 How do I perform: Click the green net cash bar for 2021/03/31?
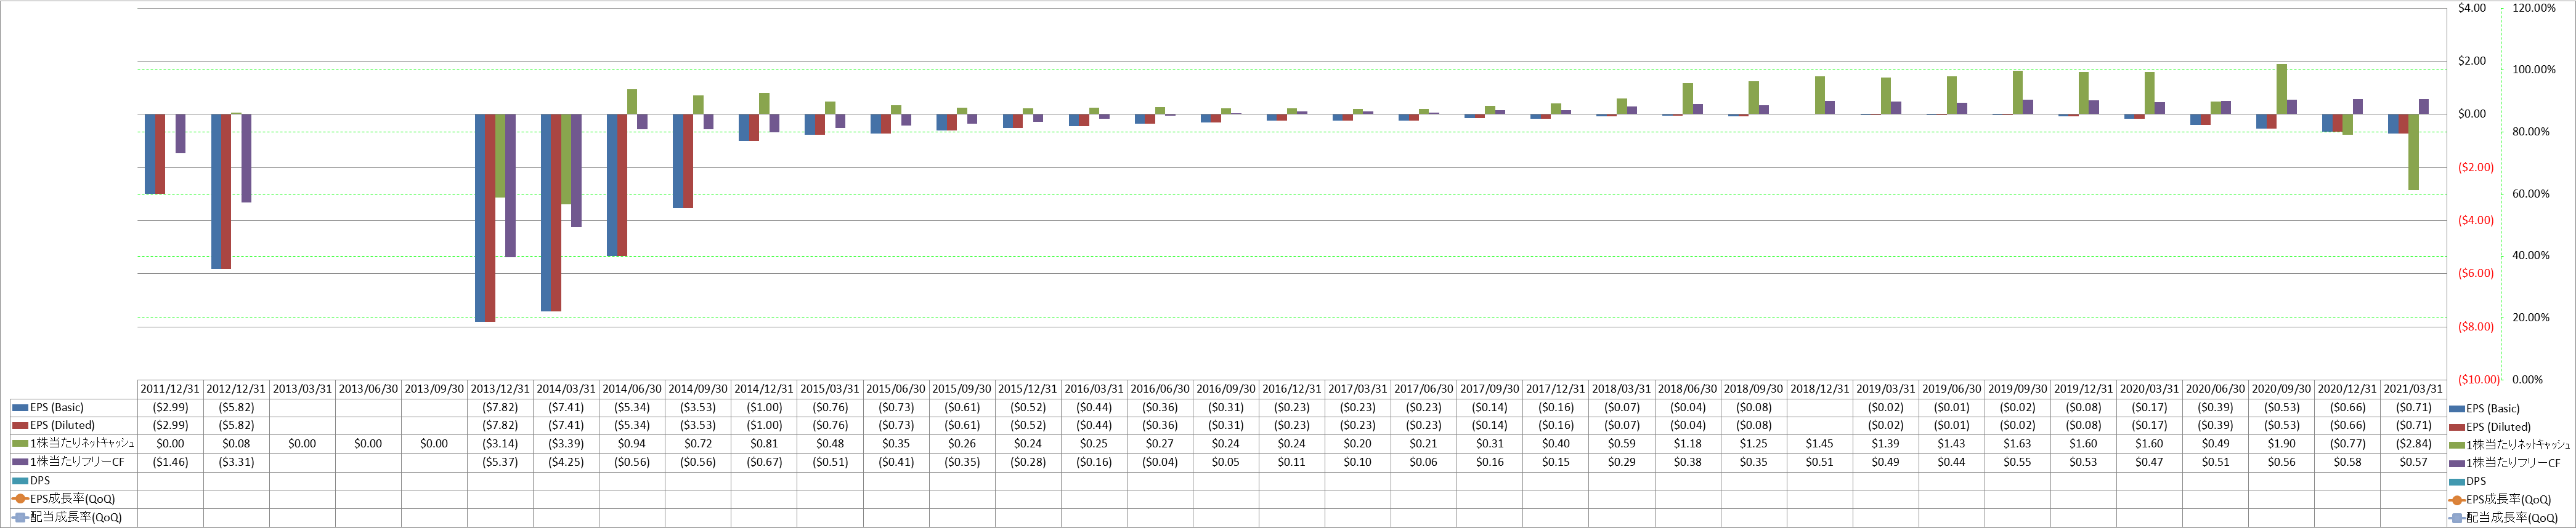tap(2413, 152)
